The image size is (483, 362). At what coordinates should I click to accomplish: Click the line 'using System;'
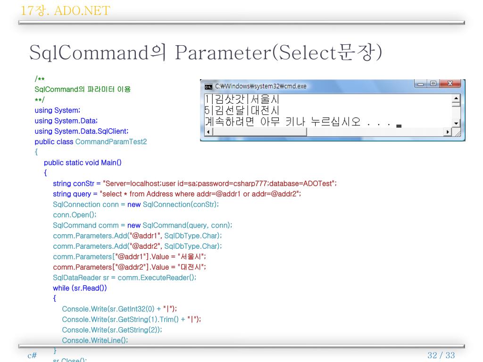coord(57,110)
